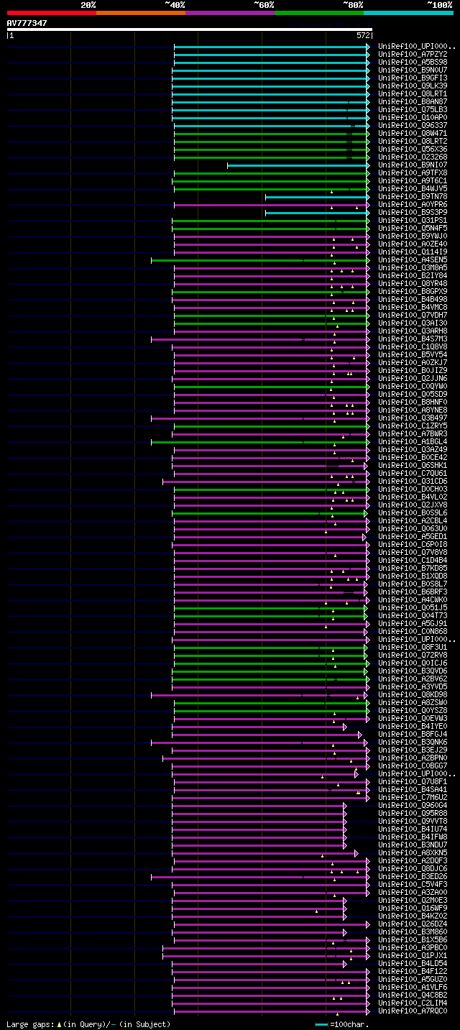Image resolution: width=460 pixels, height=1030 pixels.
Task: Open the UniRef100_Q8W471 hit
Action: click(x=413, y=134)
